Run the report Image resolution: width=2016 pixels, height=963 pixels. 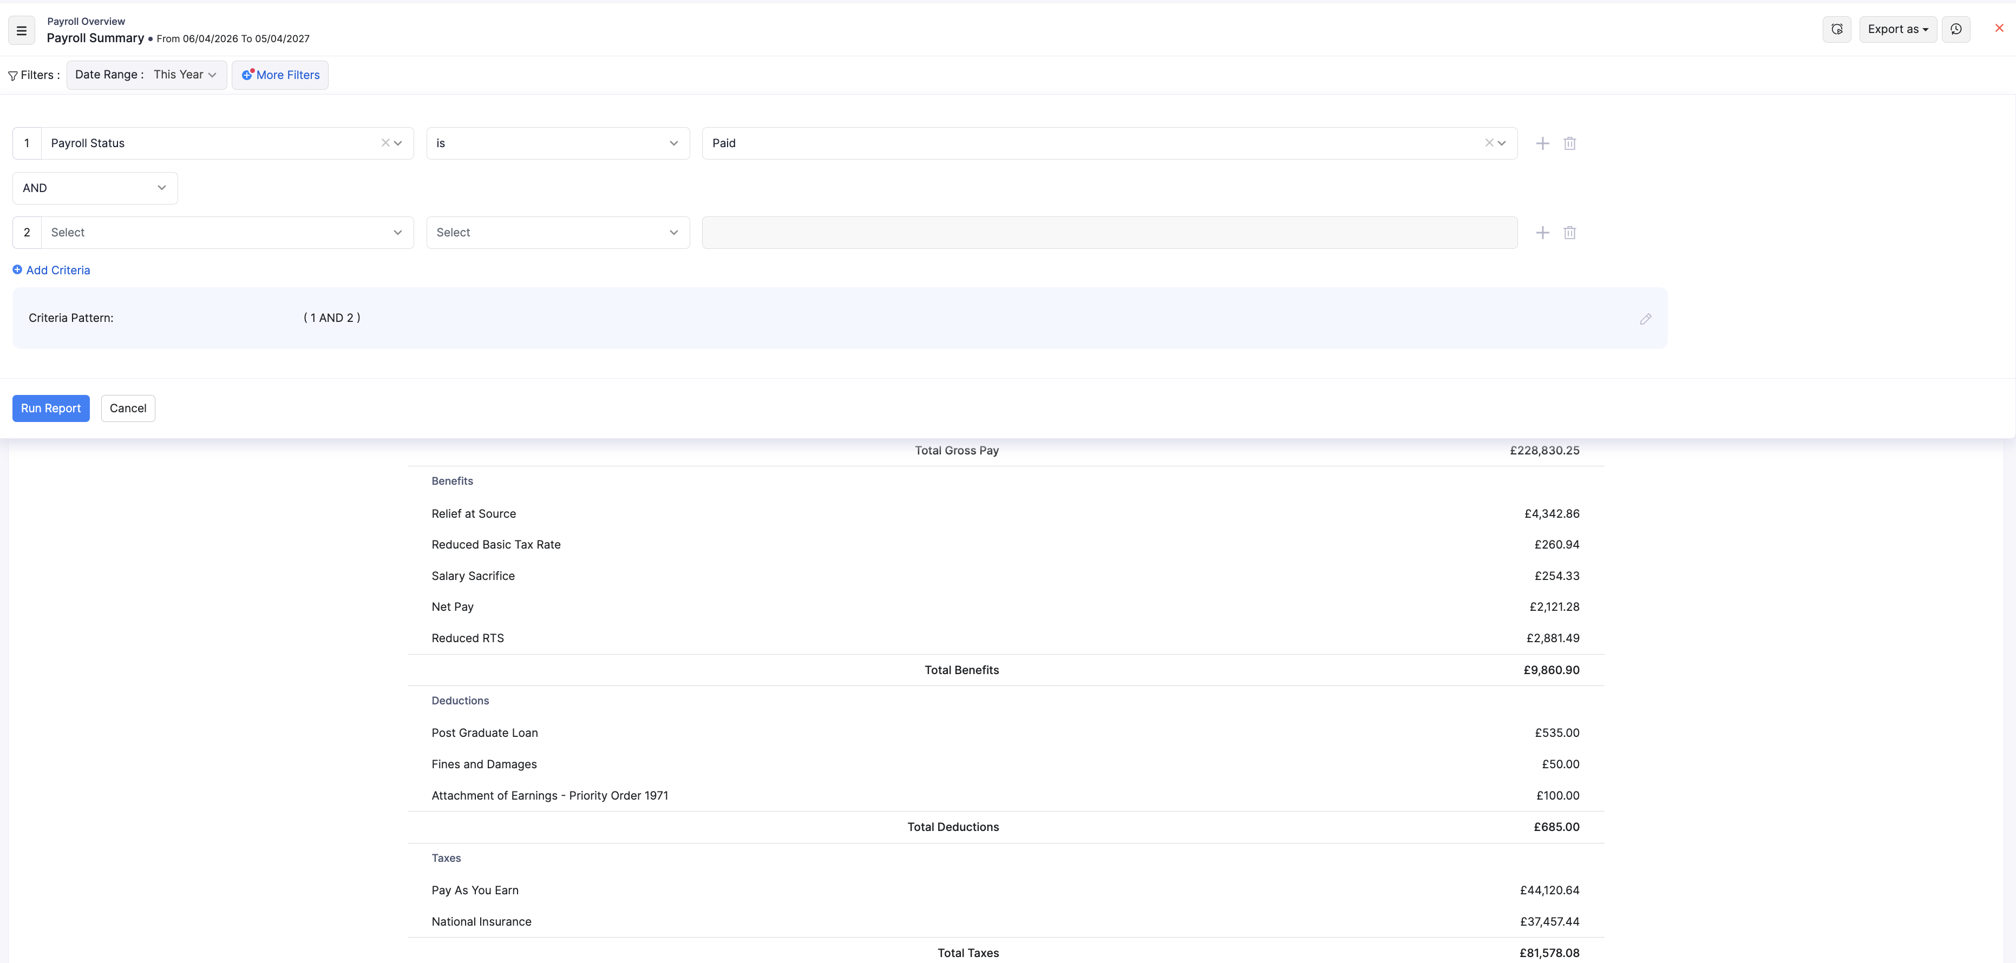pyautogui.click(x=51, y=408)
